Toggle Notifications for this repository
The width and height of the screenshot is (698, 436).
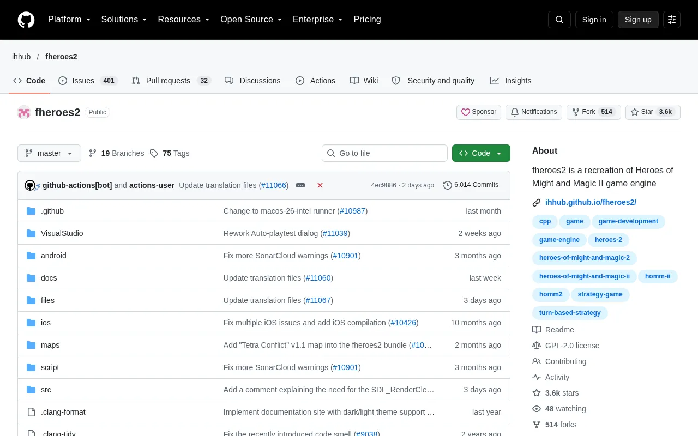tap(533, 112)
